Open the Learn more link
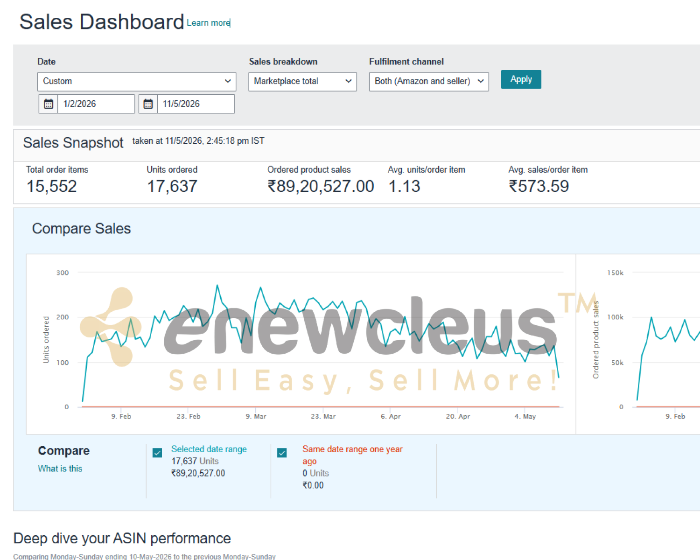 tap(208, 23)
